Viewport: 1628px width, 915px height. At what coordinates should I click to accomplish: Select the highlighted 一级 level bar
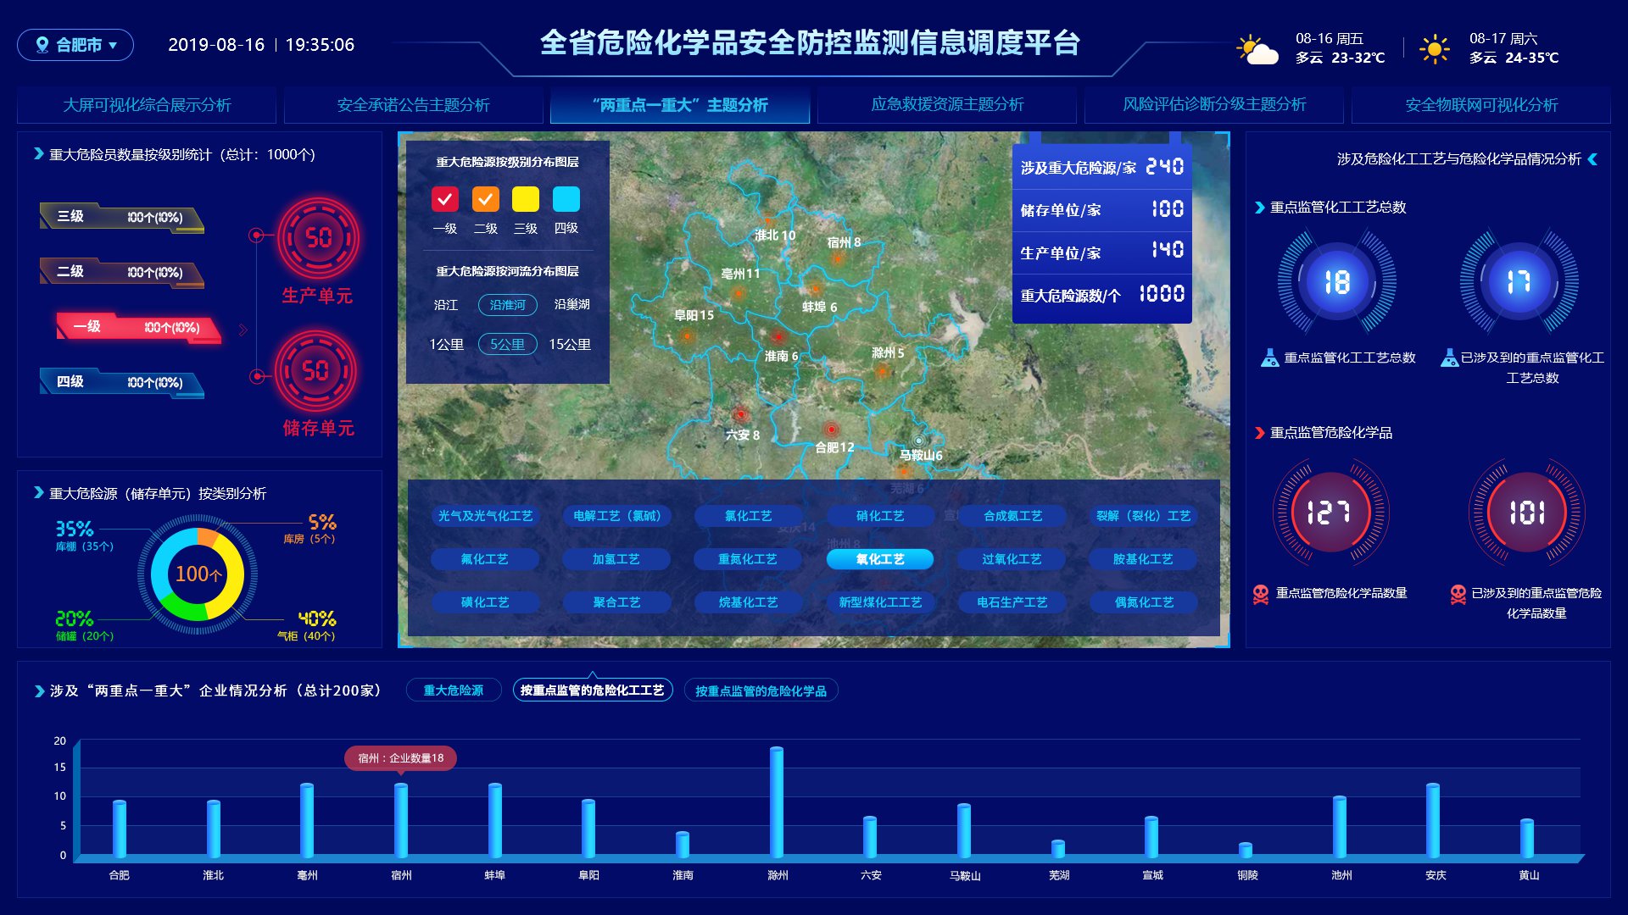(x=138, y=328)
